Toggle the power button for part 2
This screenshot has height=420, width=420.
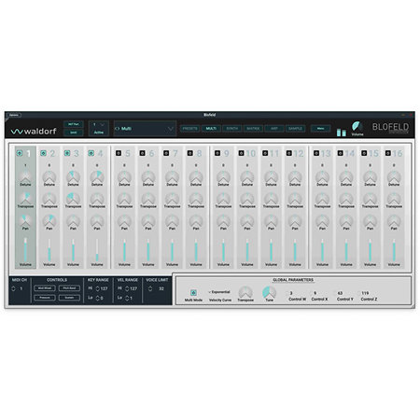coord(43,153)
